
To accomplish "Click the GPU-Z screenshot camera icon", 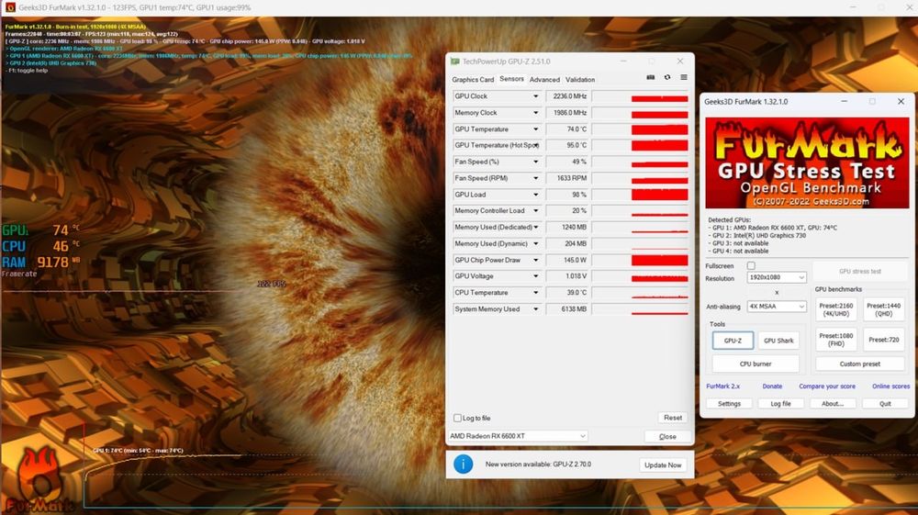I will coord(651,77).
